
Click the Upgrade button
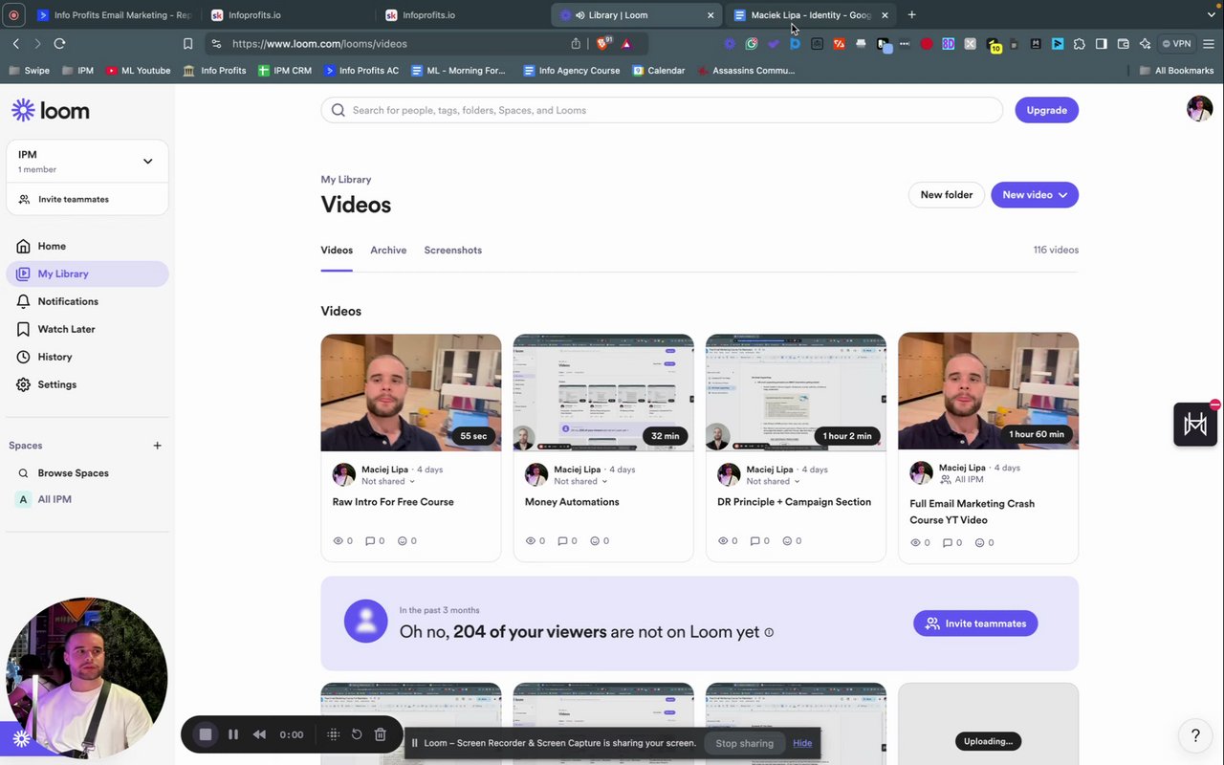(x=1046, y=110)
